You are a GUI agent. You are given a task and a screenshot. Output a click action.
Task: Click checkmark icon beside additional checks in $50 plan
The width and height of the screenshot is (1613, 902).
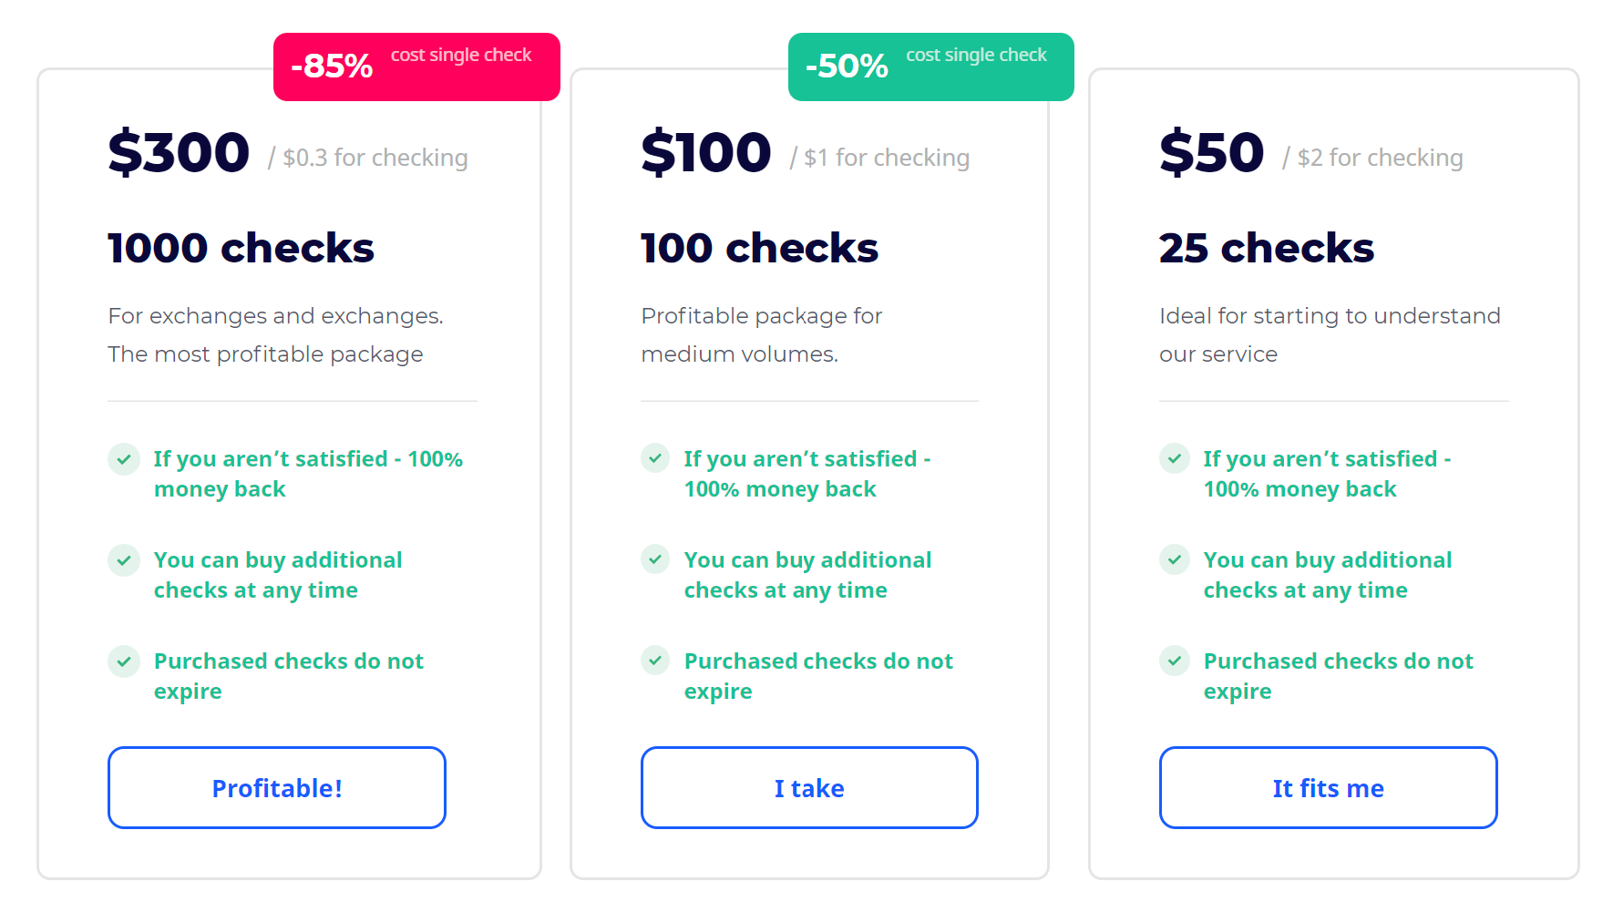coord(1175,559)
